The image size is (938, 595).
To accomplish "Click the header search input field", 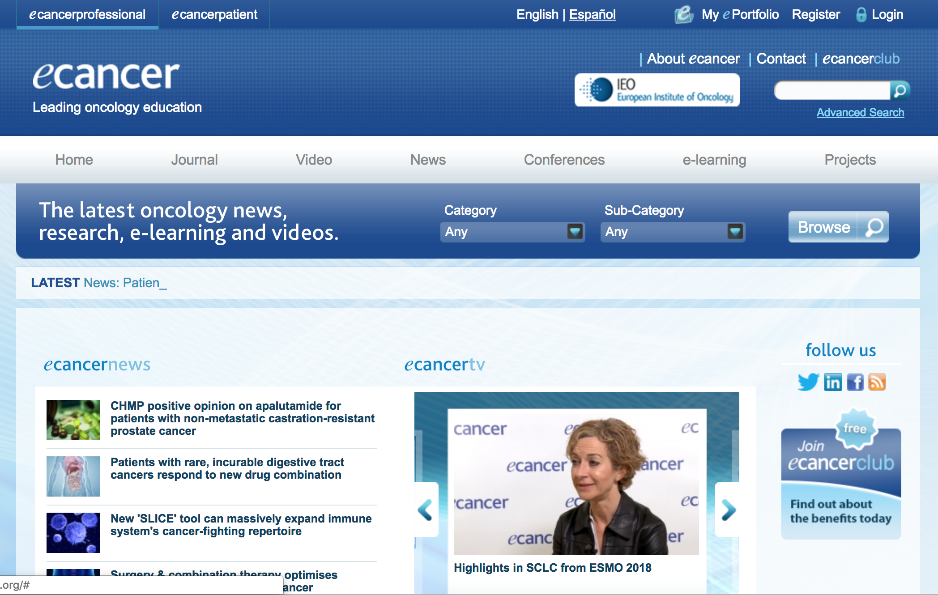I will (x=832, y=91).
